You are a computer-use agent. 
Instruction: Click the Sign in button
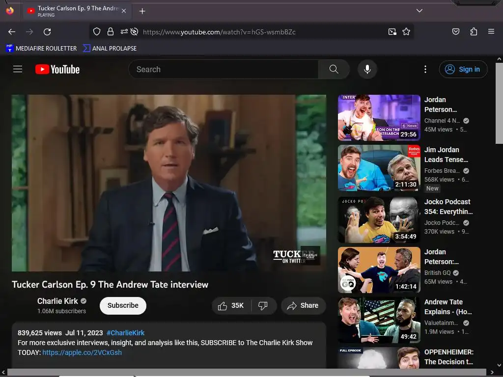[463, 69]
